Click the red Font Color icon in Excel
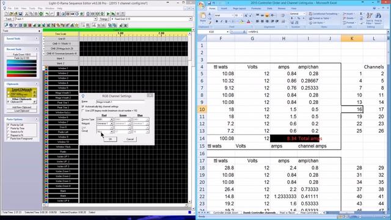Viewport: 391px width, 220px height. (x=249, y=21)
